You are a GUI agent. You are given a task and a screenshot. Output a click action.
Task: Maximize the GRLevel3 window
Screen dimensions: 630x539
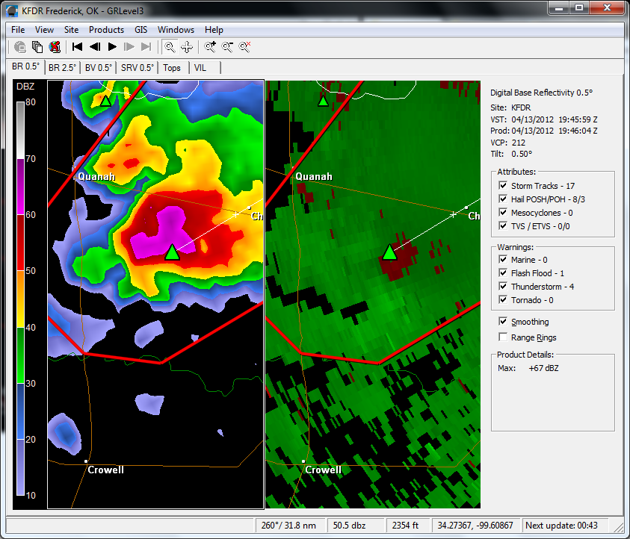[x=579, y=8]
